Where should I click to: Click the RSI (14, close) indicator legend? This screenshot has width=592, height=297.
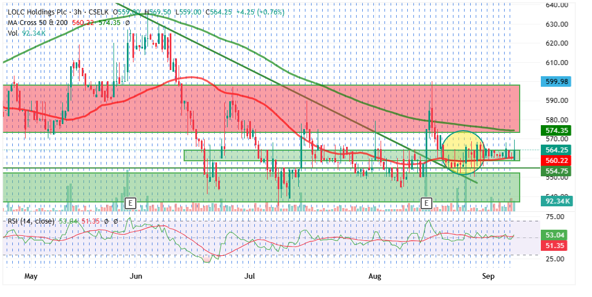point(31,221)
